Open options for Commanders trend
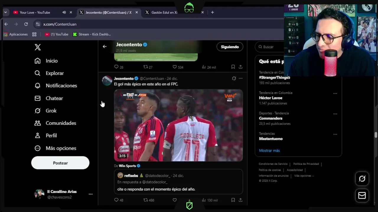The width and height of the screenshot is (378, 212). [x=335, y=114]
